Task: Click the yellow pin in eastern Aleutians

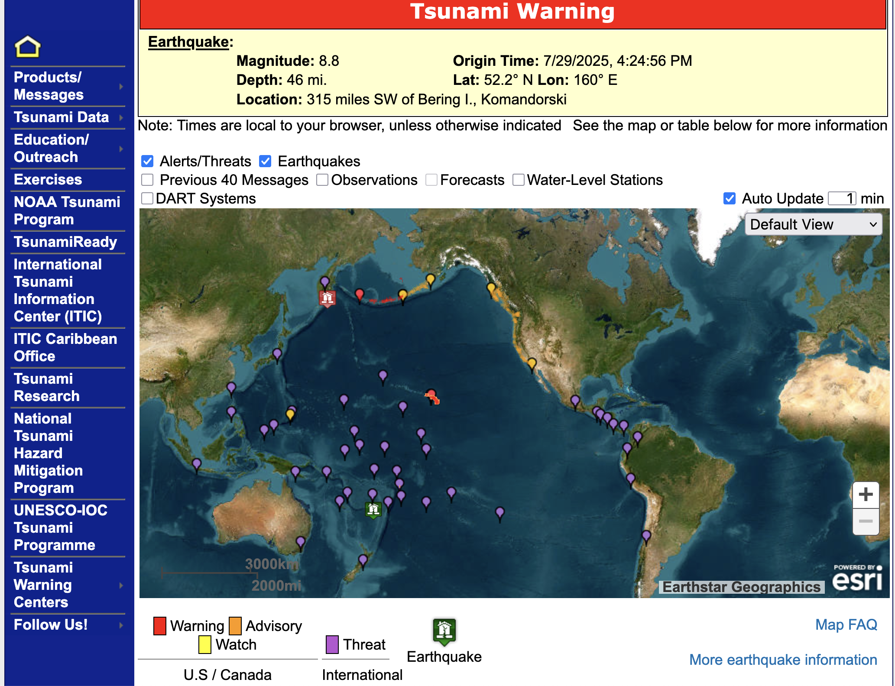Action: 403,297
